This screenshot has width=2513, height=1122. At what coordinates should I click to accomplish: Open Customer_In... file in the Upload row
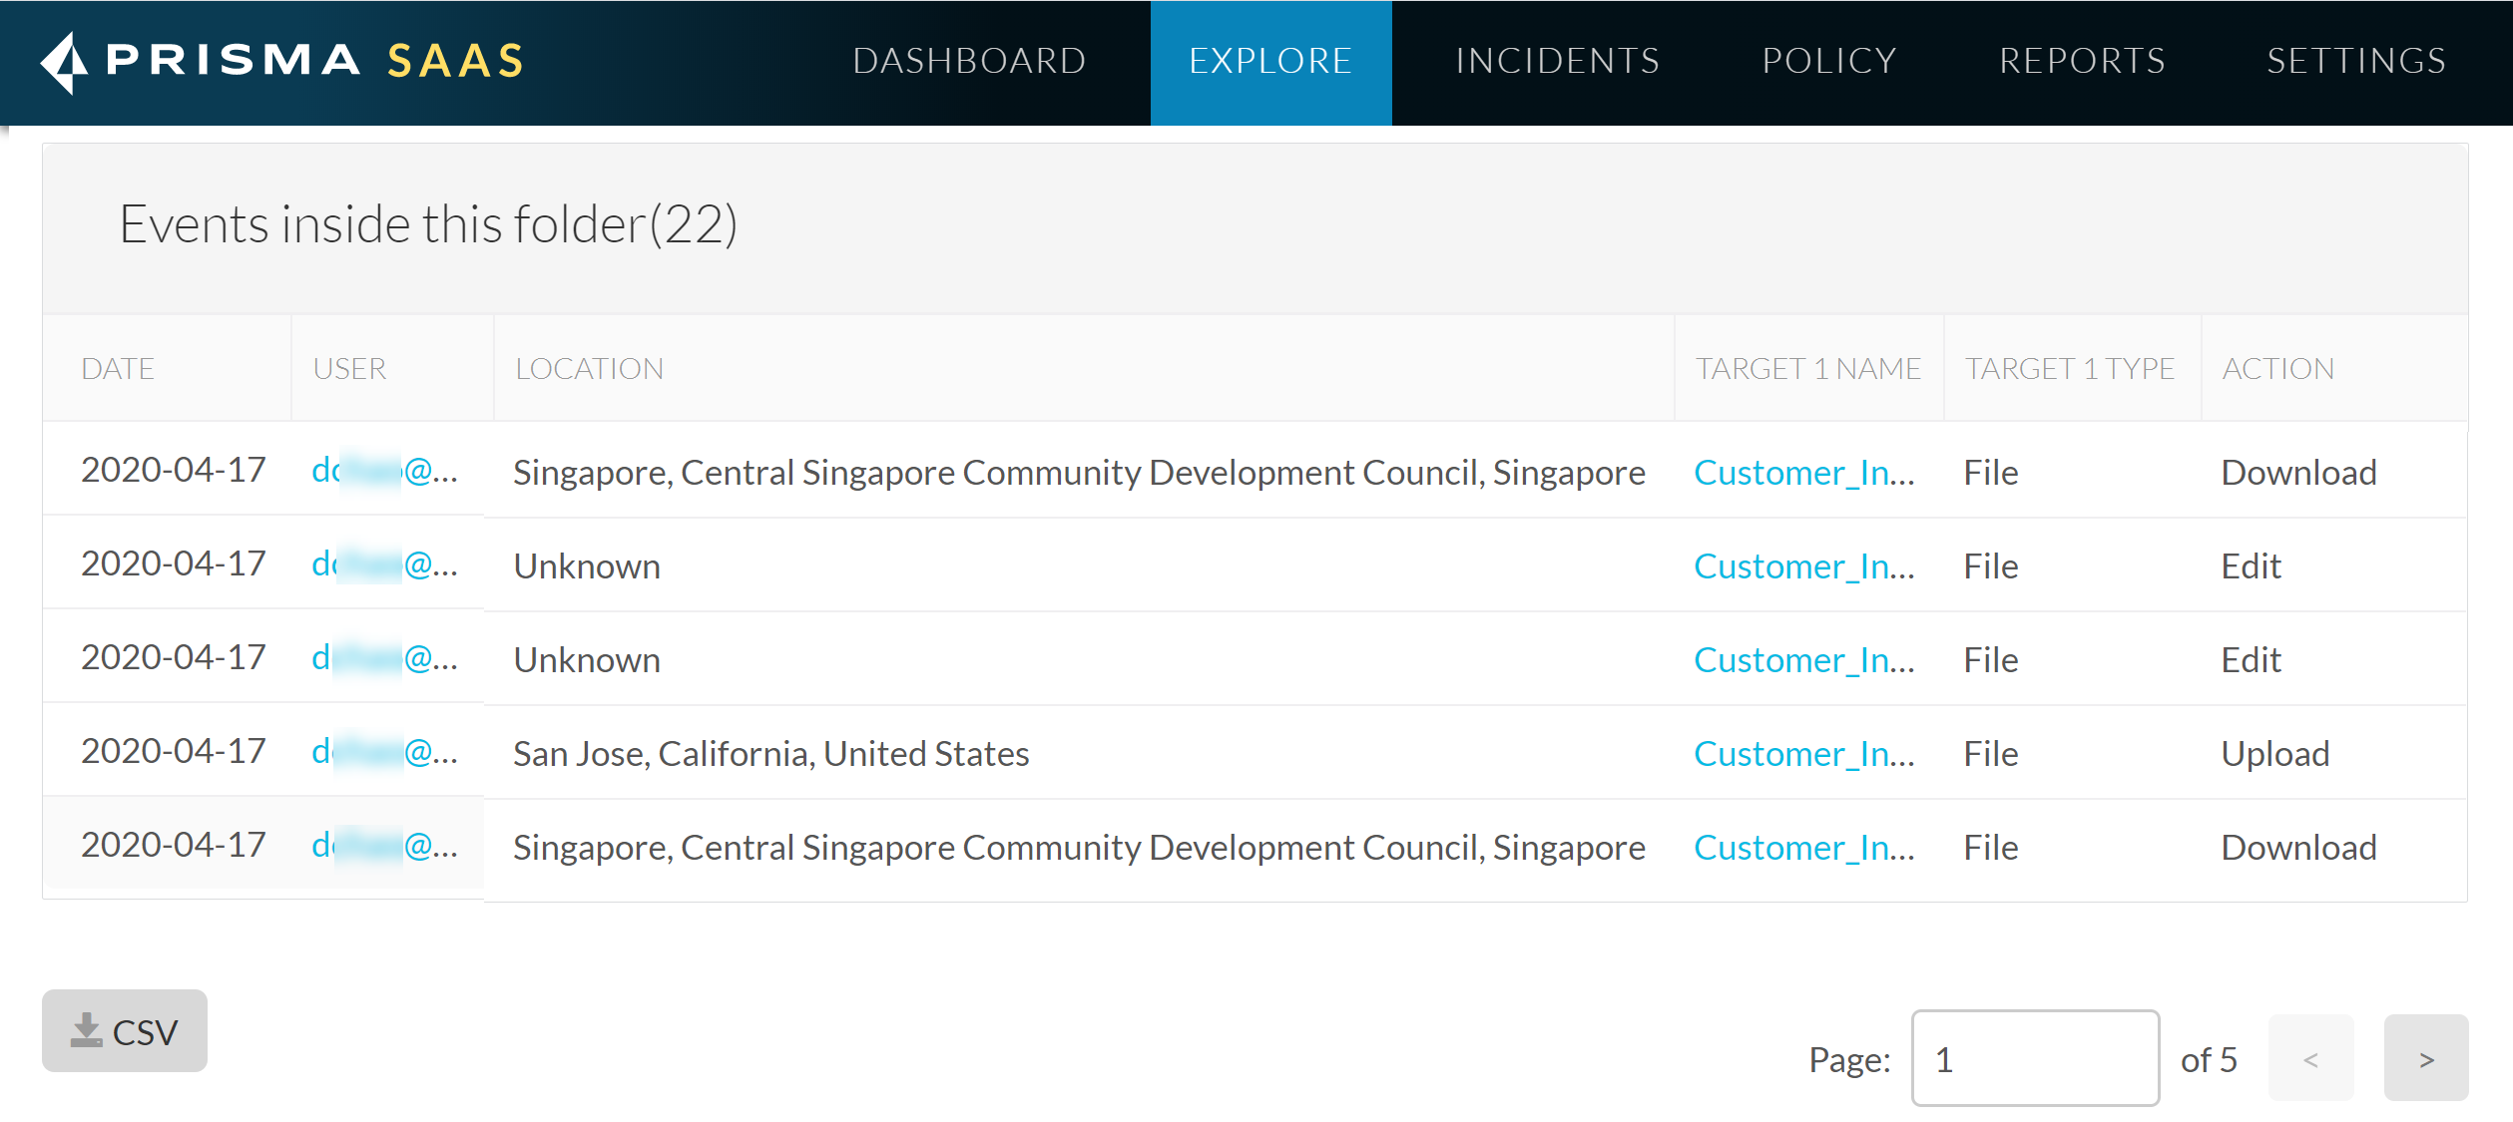[1803, 754]
